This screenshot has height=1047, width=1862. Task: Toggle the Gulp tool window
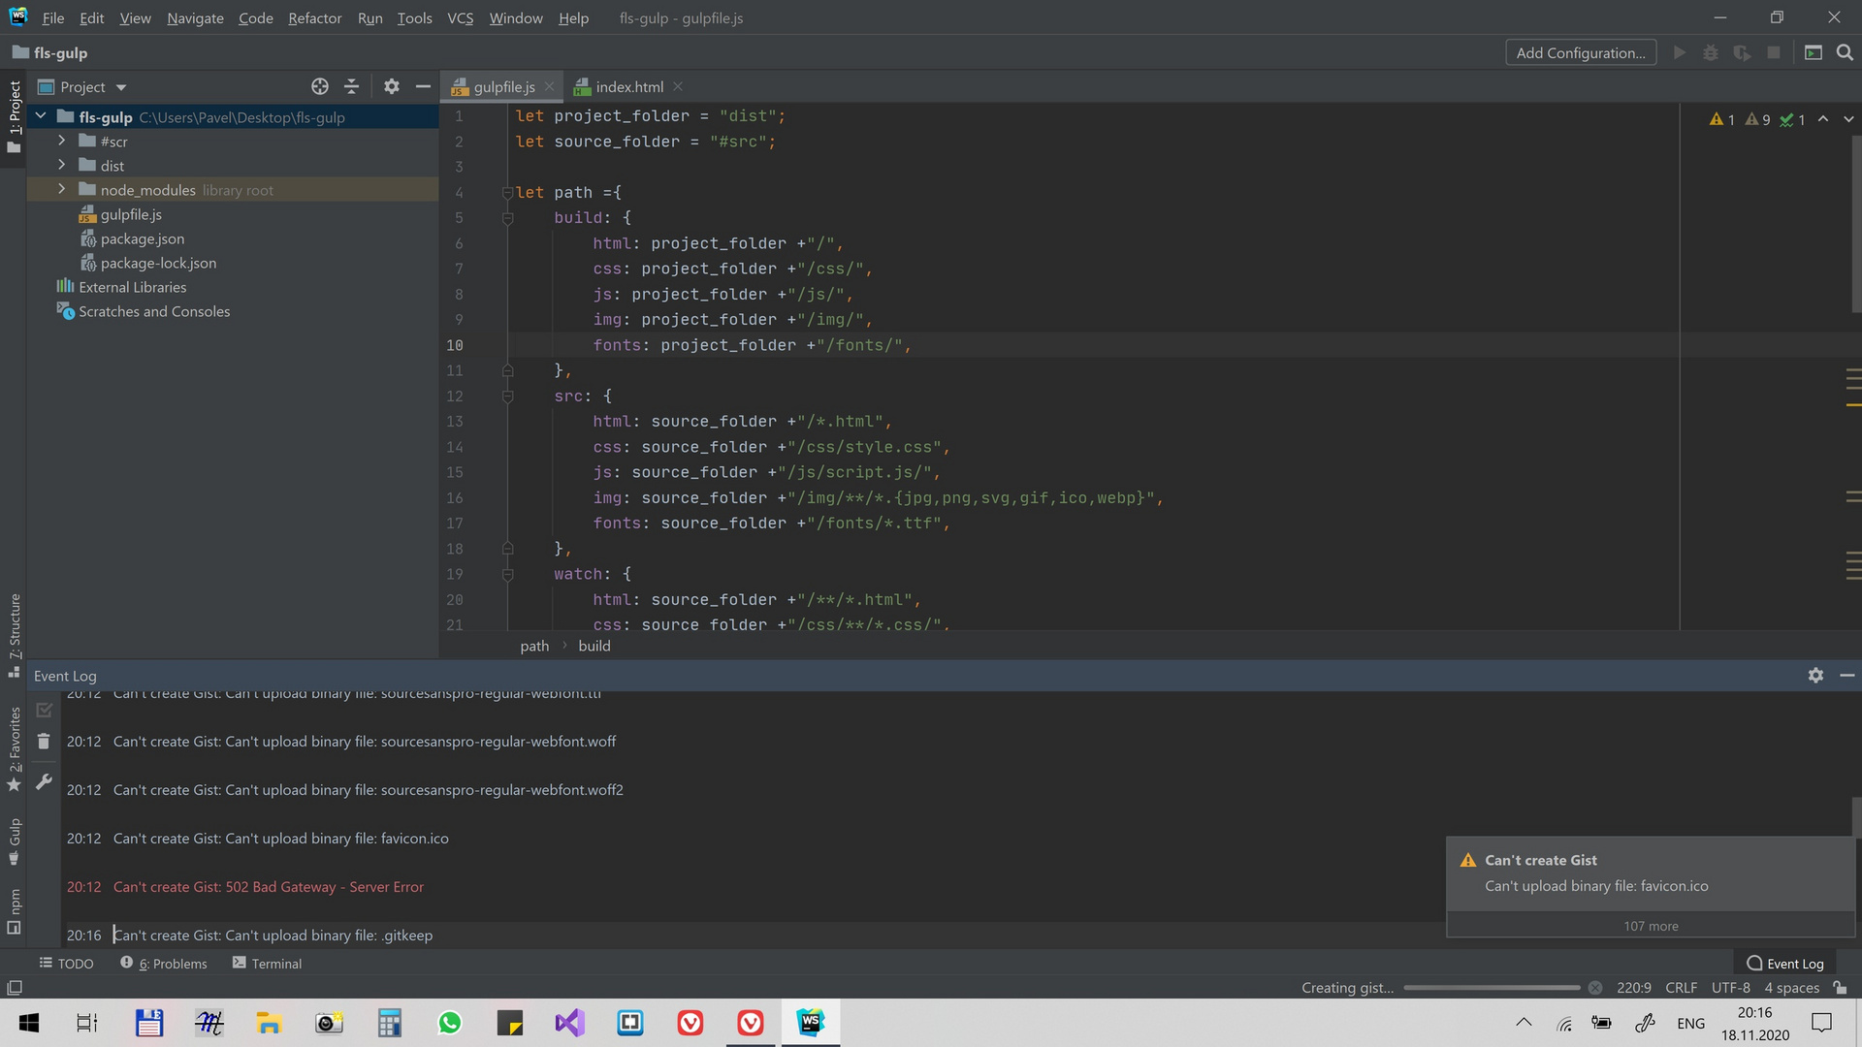(14, 841)
